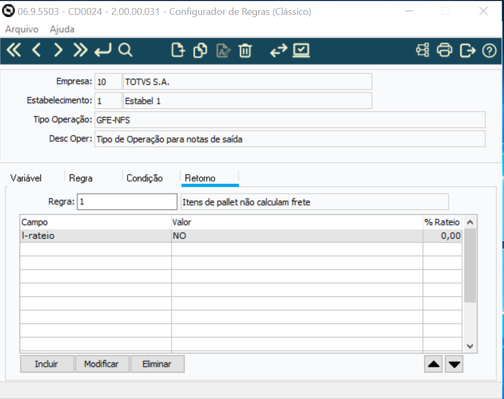Click grid scrollbar up arrow
This screenshot has height=399, width=504.
[470, 222]
